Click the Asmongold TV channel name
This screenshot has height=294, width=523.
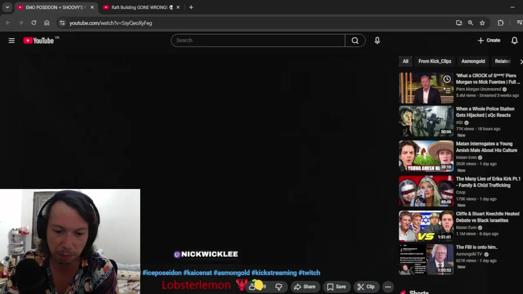click(x=469, y=254)
